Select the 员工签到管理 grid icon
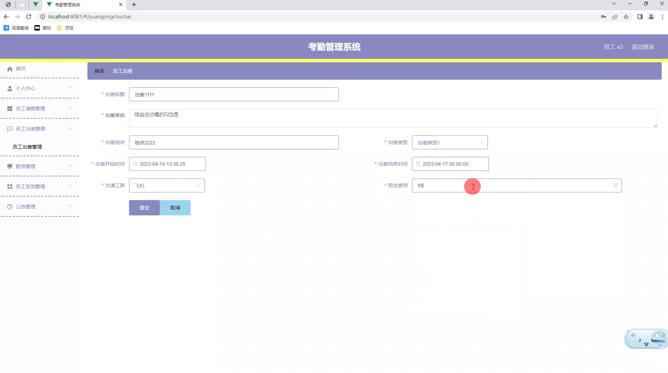 click(10, 186)
